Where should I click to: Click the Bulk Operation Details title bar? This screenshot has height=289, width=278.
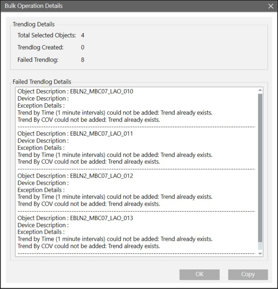(128, 6)
